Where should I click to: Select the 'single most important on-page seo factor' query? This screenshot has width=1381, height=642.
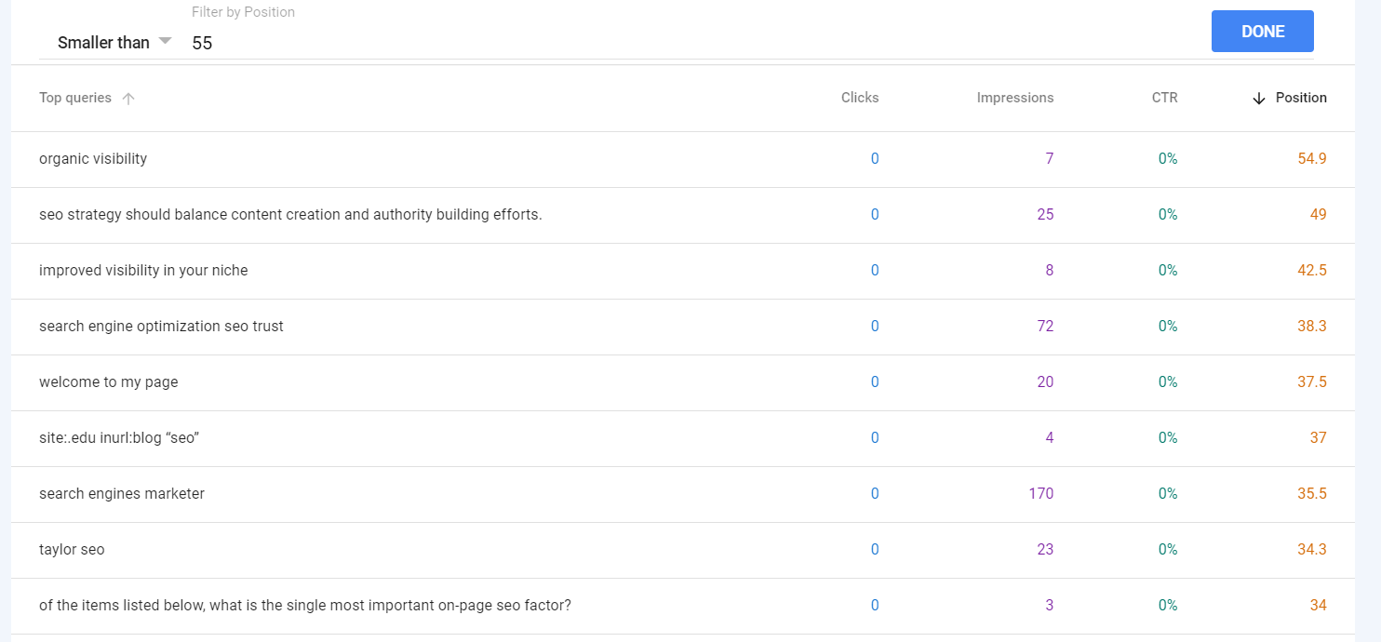[305, 606]
